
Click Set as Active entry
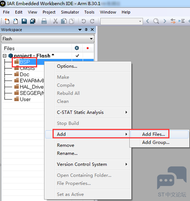88,194
